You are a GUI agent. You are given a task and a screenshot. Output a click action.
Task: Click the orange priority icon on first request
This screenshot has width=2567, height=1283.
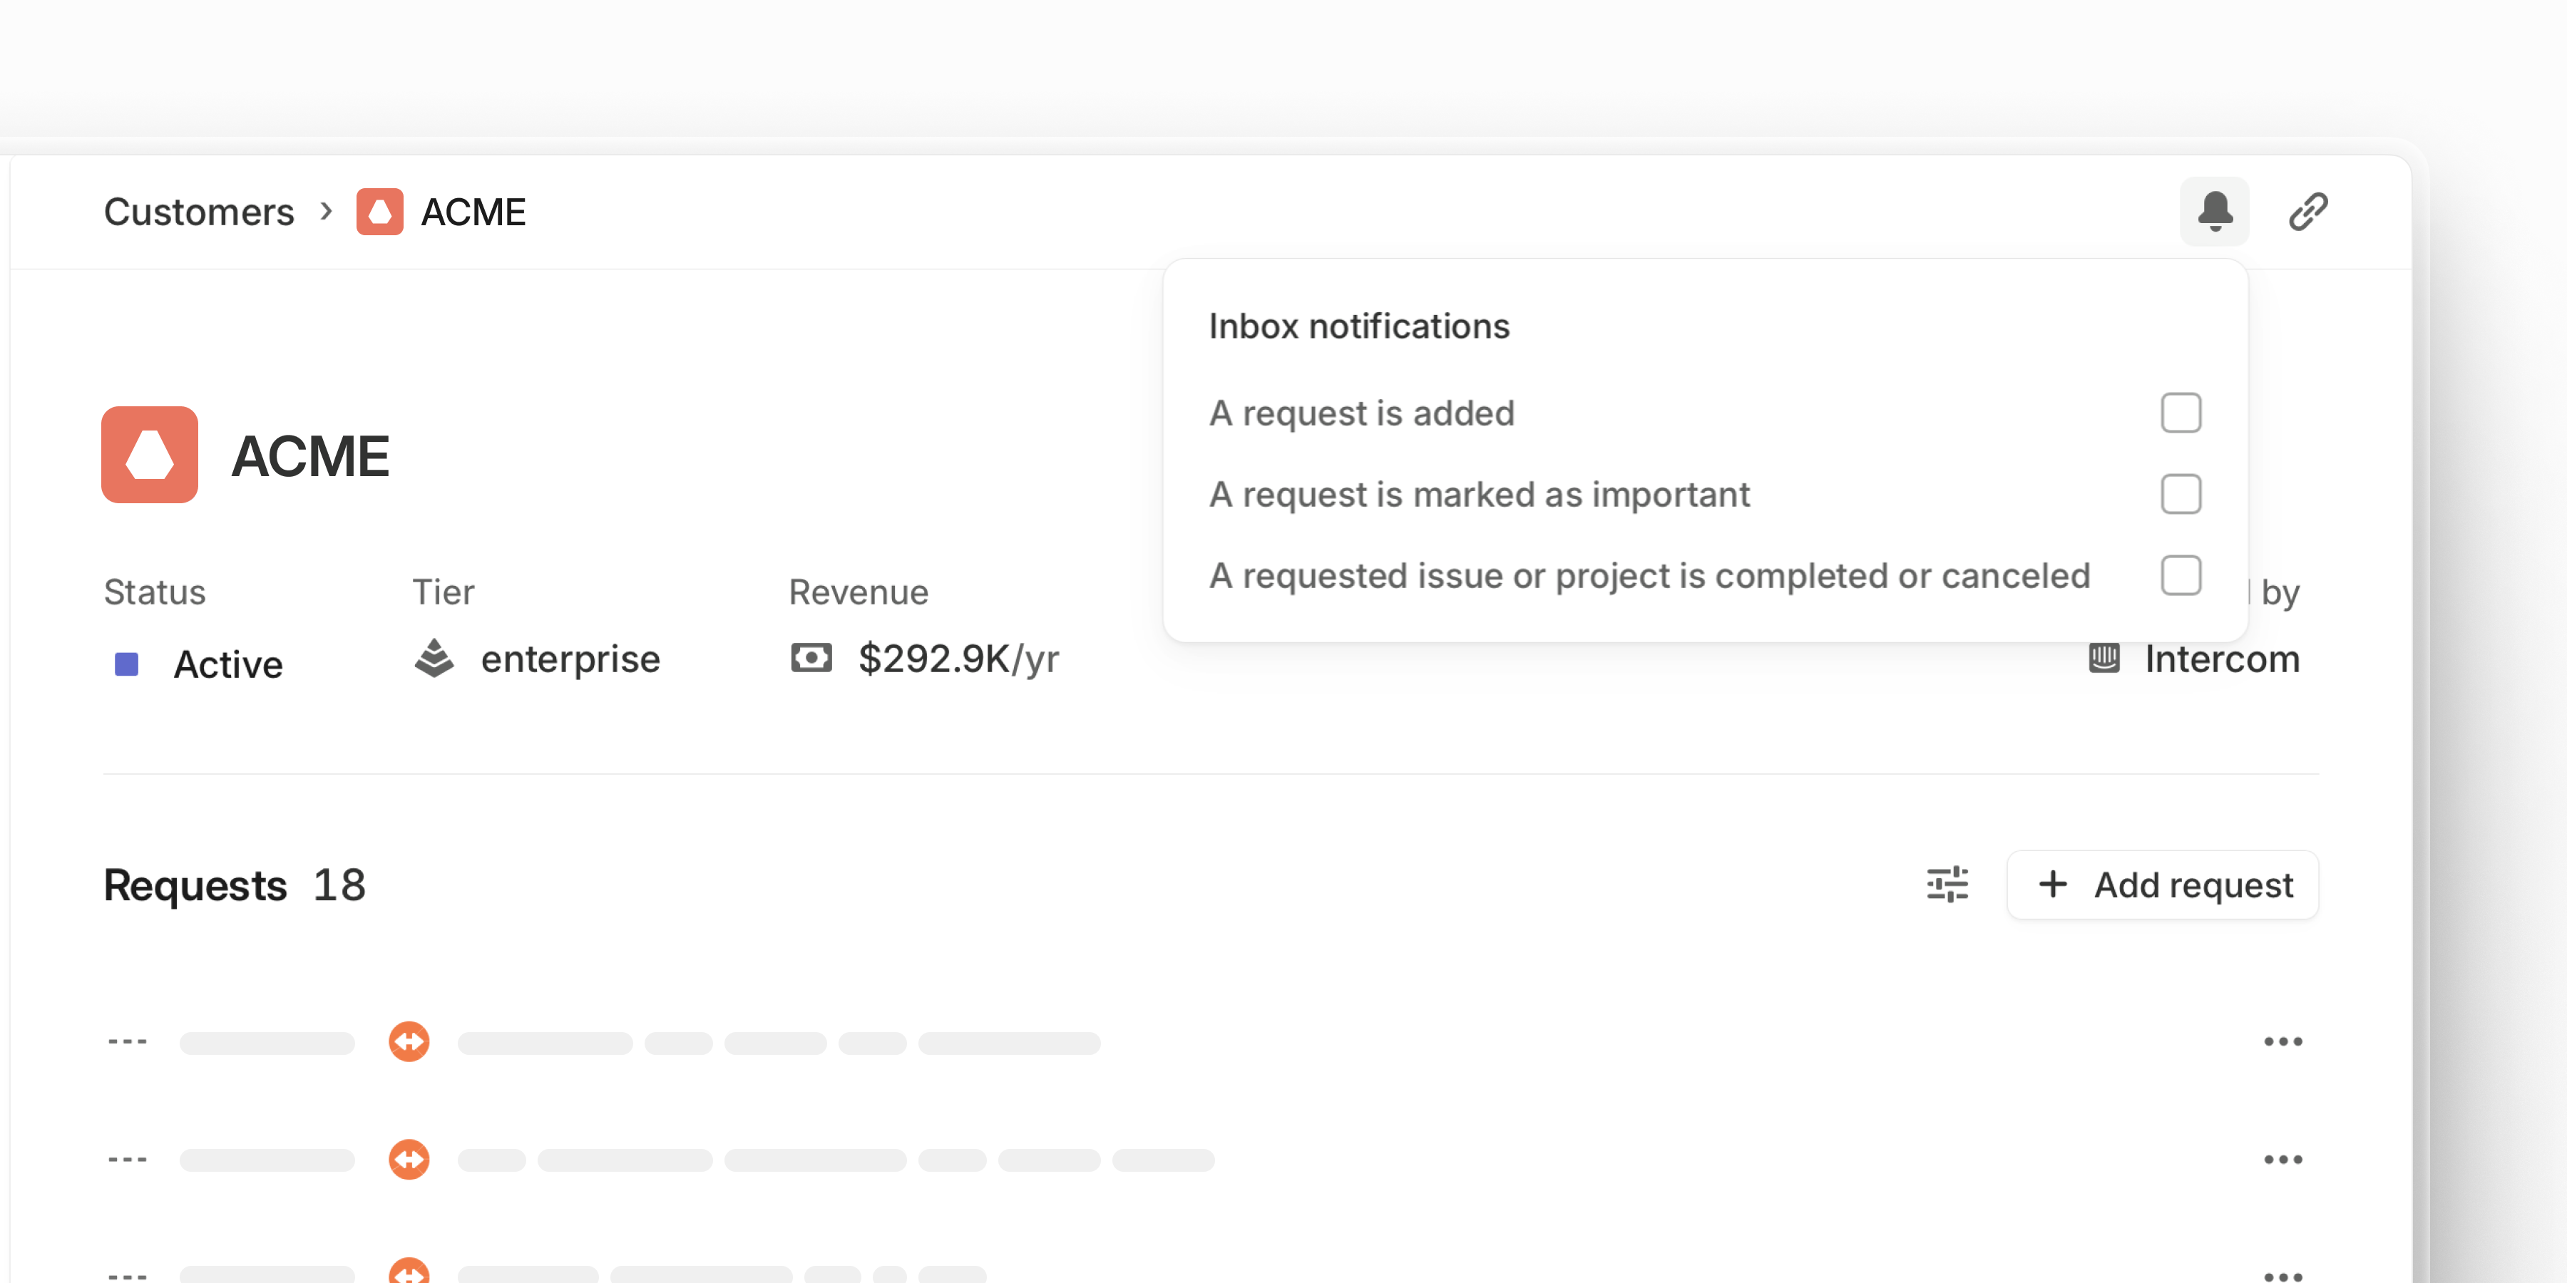(x=409, y=1042)
